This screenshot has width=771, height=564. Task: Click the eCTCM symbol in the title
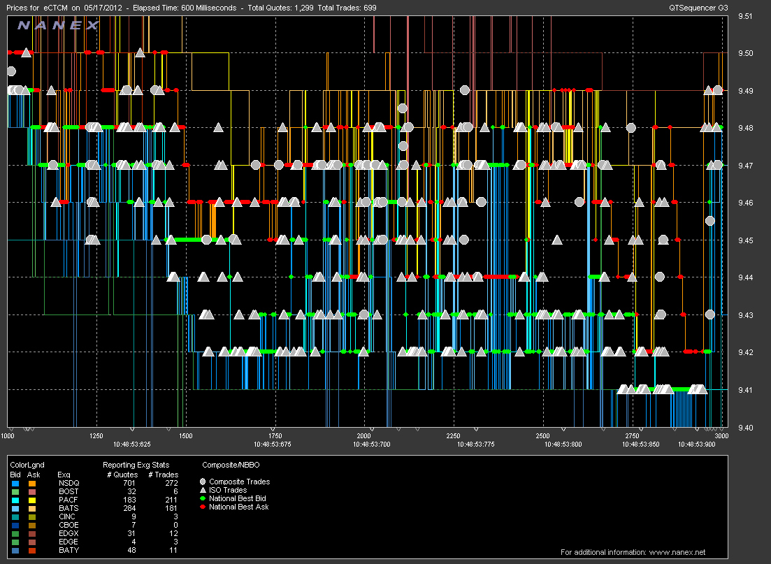pos(55,8)
